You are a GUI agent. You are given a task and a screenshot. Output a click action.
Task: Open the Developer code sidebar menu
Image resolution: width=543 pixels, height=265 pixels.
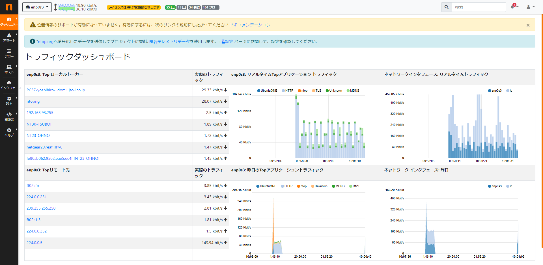pyautogui.click(x=9, y=117)
